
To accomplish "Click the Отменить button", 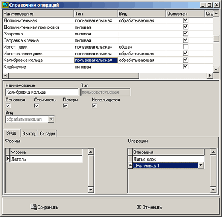I will [149, 207].
